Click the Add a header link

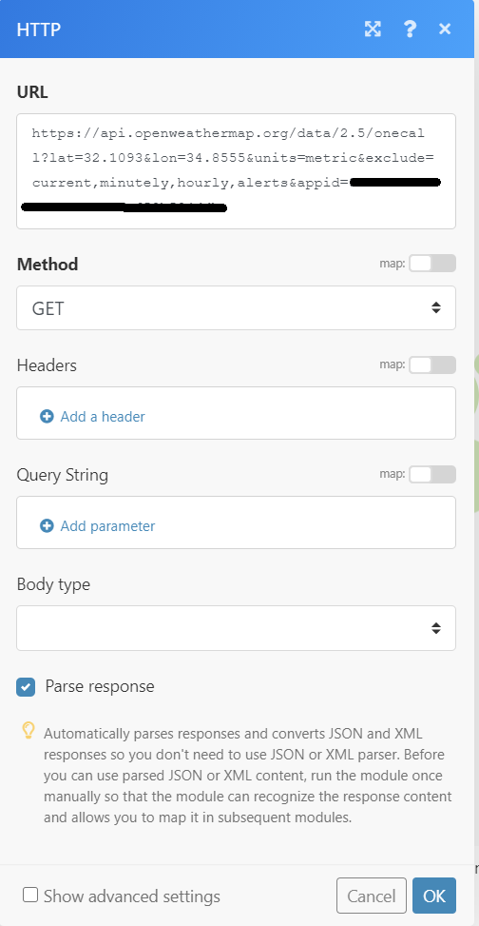(103, 416)
